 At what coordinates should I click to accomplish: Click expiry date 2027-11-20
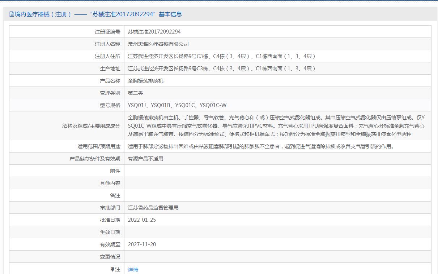pos(142,244)
